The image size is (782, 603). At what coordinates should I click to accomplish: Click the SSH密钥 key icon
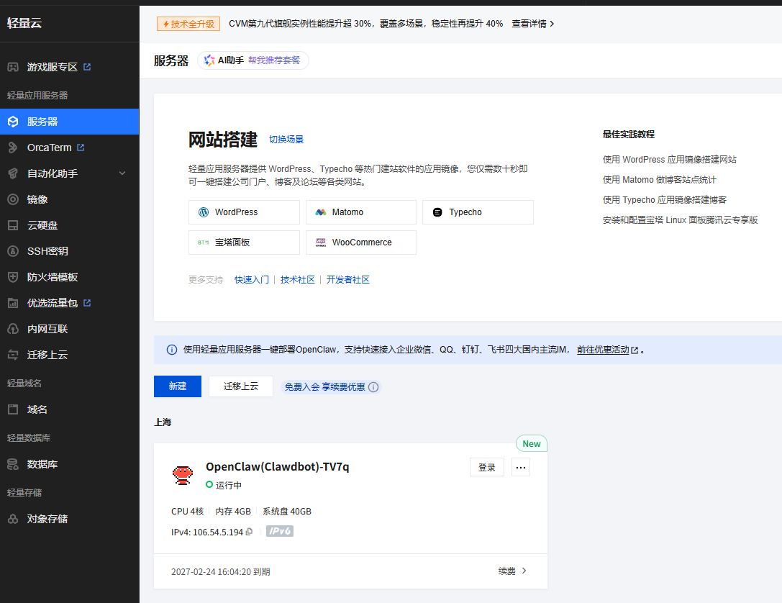[13, 251]
